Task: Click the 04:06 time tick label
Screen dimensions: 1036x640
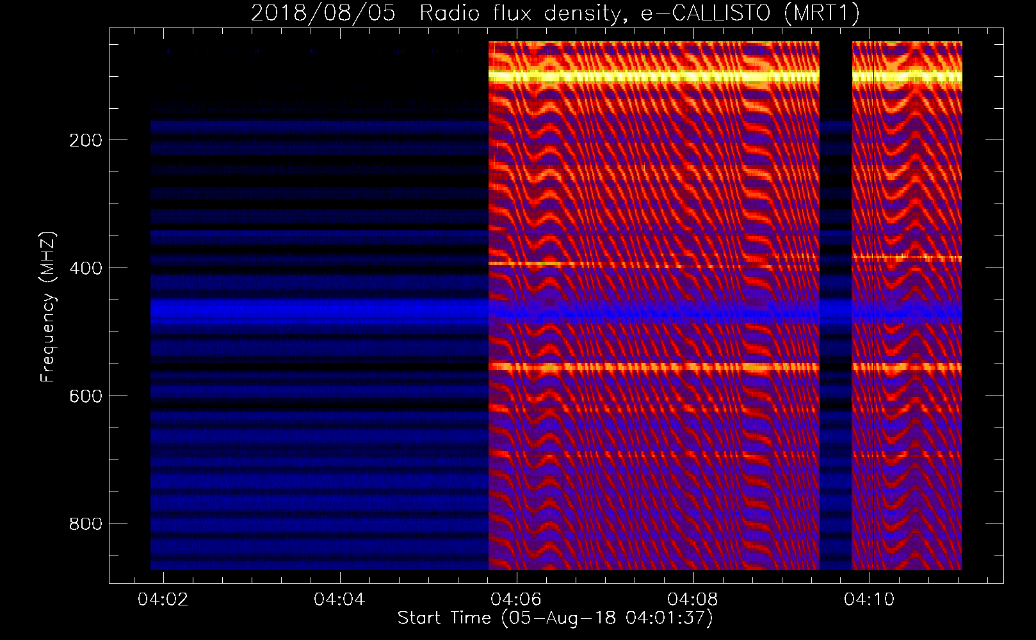Action: (516, 600)
